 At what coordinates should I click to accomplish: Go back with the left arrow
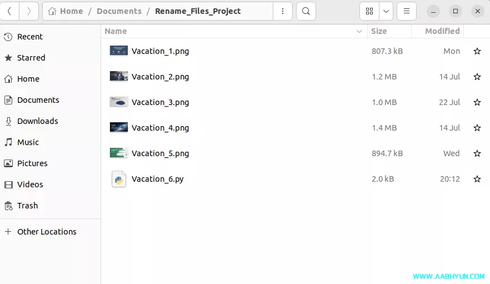point(9,11)
